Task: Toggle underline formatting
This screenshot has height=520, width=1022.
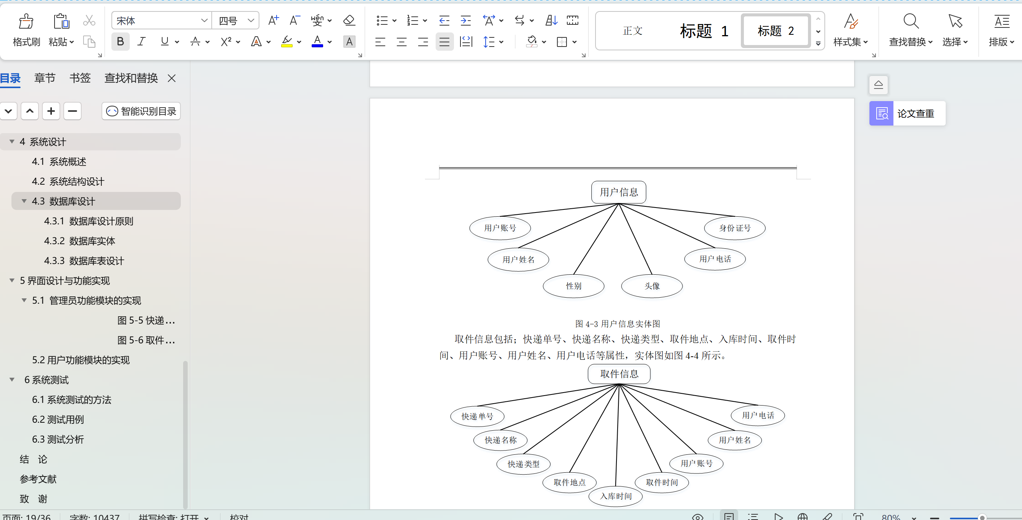Action: point(164,41)
